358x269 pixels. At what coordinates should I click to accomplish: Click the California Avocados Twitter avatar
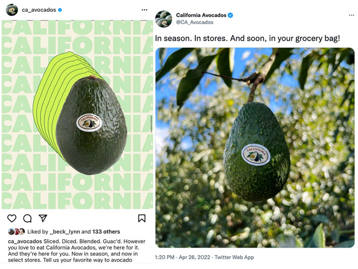click(x=164, y=19)
